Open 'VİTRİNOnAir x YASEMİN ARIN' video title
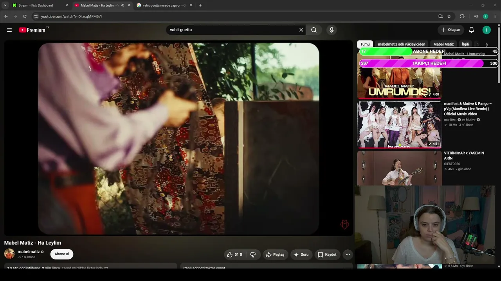 (x=464, y=156)
